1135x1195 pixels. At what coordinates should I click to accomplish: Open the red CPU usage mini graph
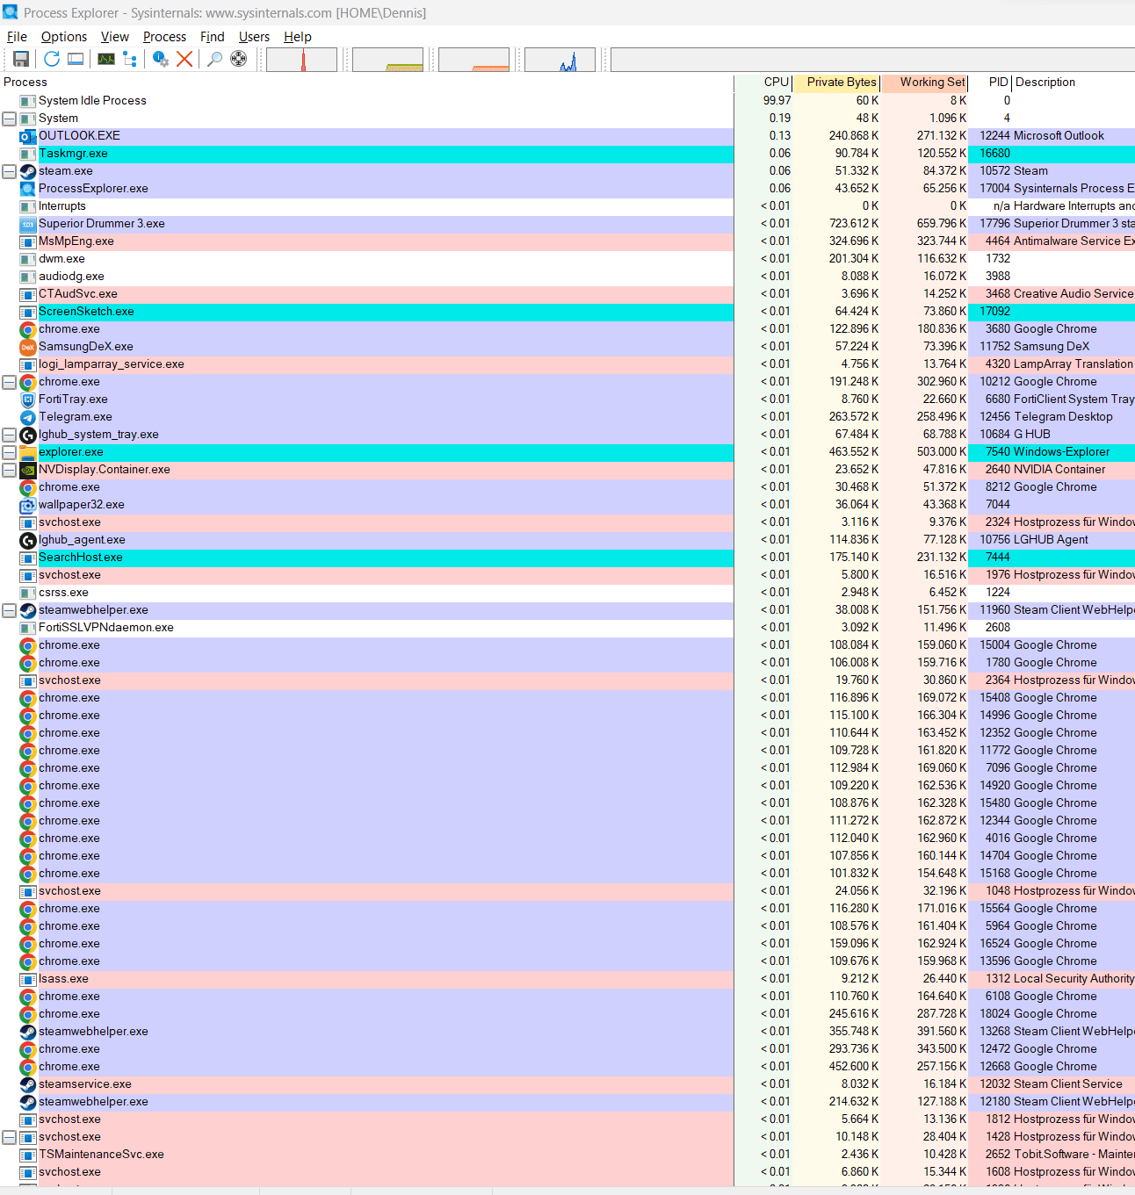pyautogui.click(x=301, y=60)
